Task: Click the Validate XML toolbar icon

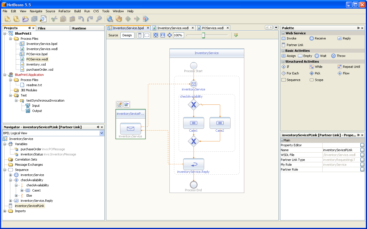Action: [x=236, y=35]
